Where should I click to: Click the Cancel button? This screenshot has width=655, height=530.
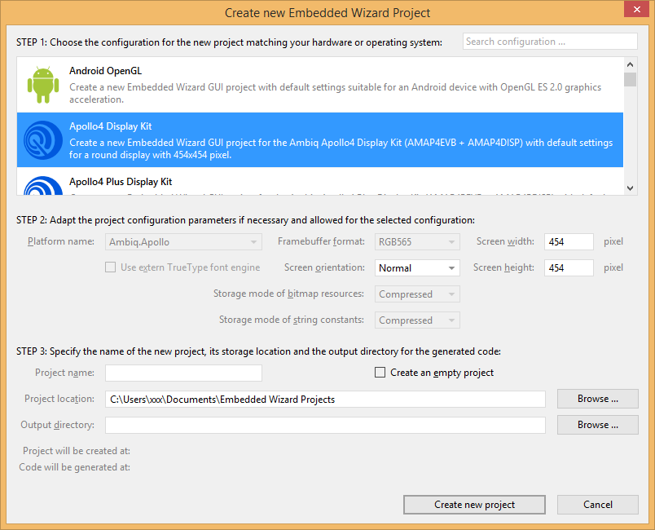(598, 505)
